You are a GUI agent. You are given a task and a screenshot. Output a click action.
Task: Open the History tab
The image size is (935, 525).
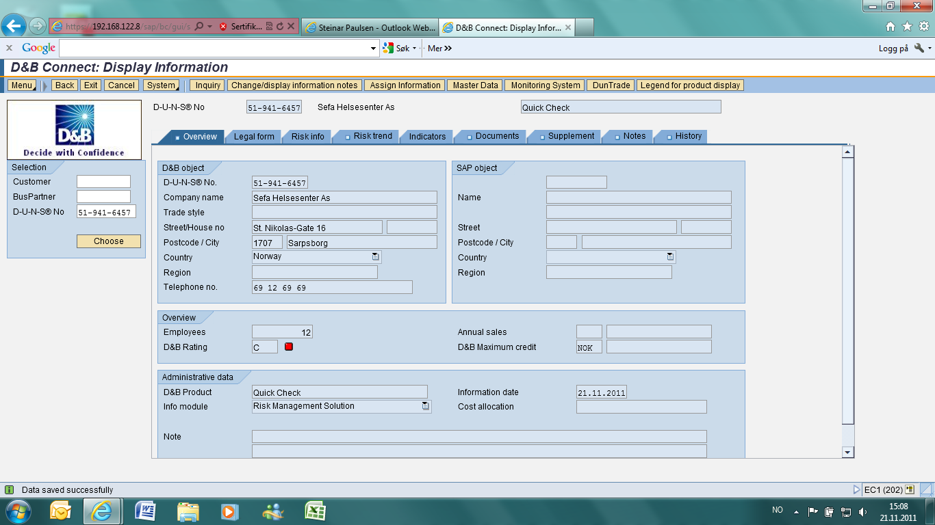[683, 136]
